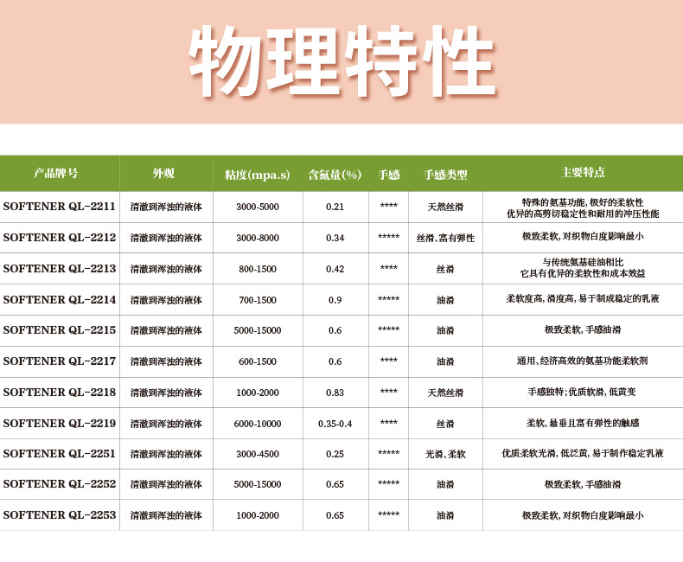
Task: Click 极致柔软, 手感油滑 in QL-2215 row
Action: click(x=583, y=329)
